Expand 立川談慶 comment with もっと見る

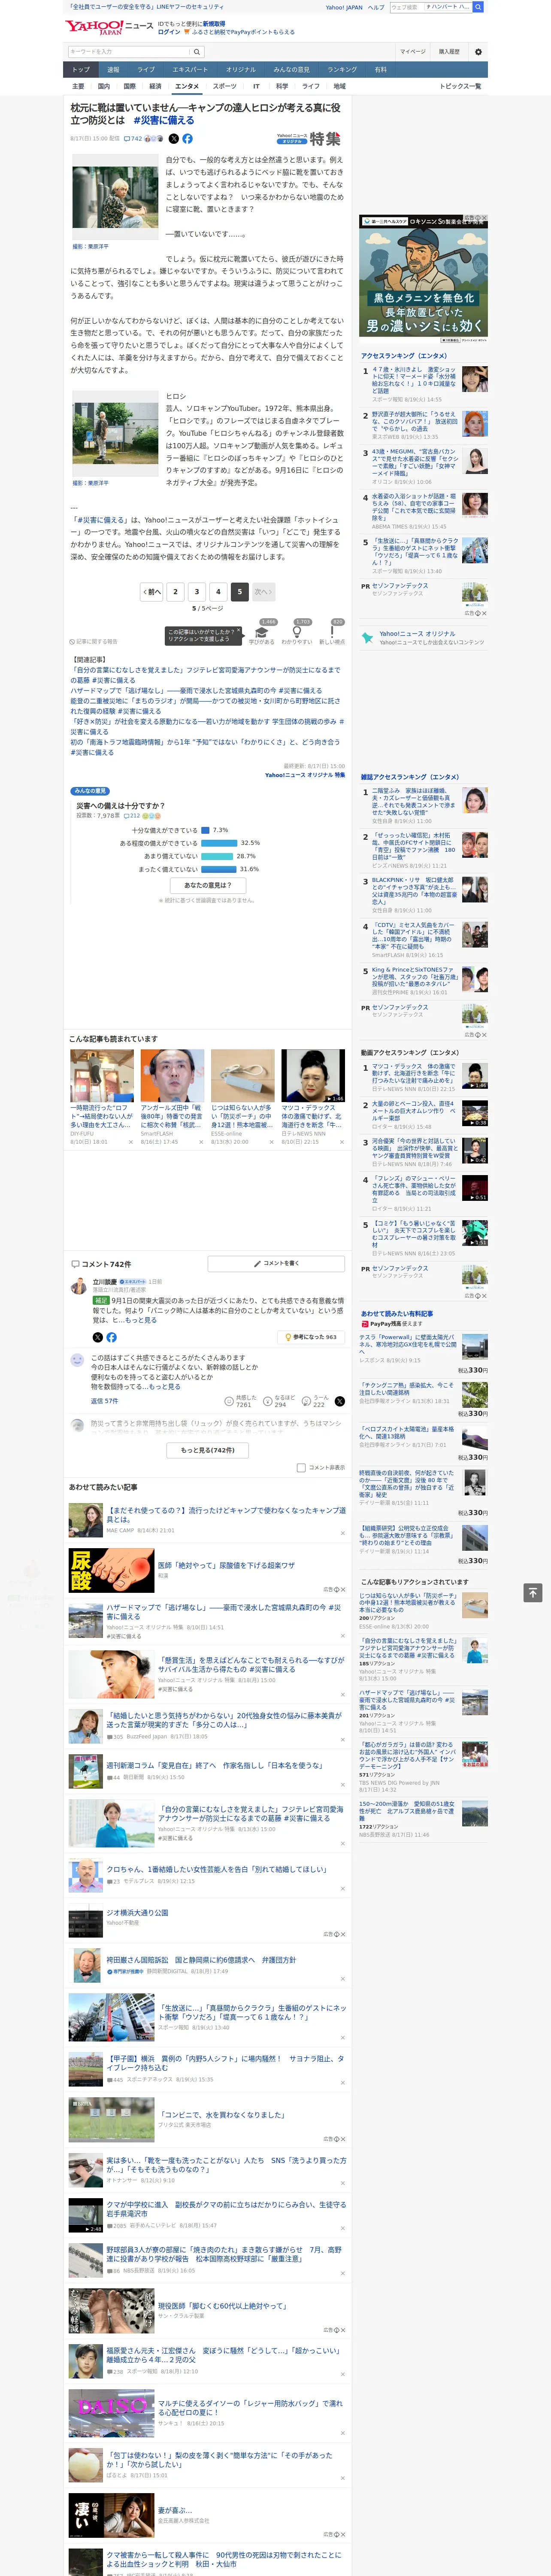coord(141,1320)
